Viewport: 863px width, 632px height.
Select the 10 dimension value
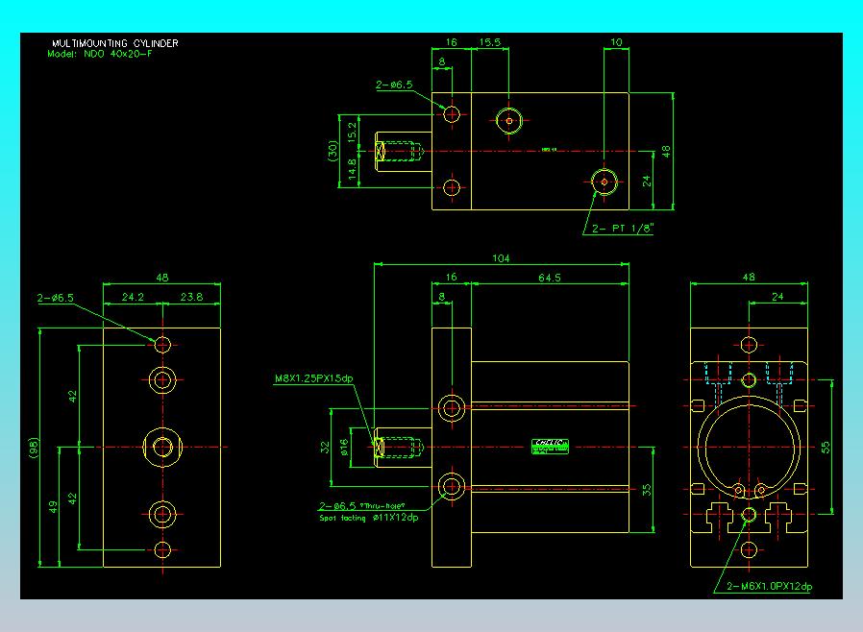(x=616, y=42)
